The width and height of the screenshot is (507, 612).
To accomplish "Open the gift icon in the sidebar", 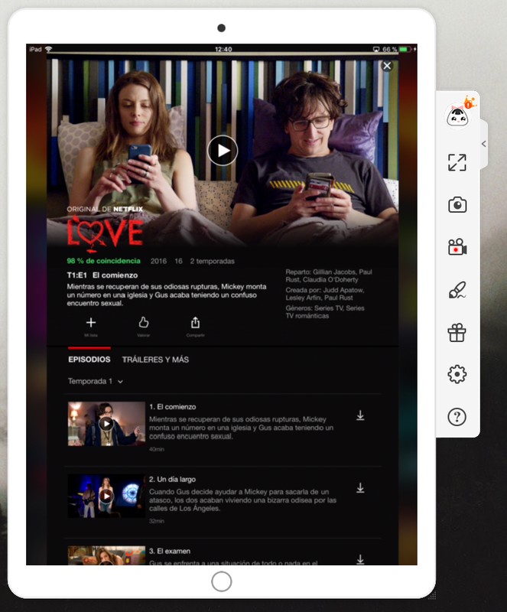I will 457,333.
